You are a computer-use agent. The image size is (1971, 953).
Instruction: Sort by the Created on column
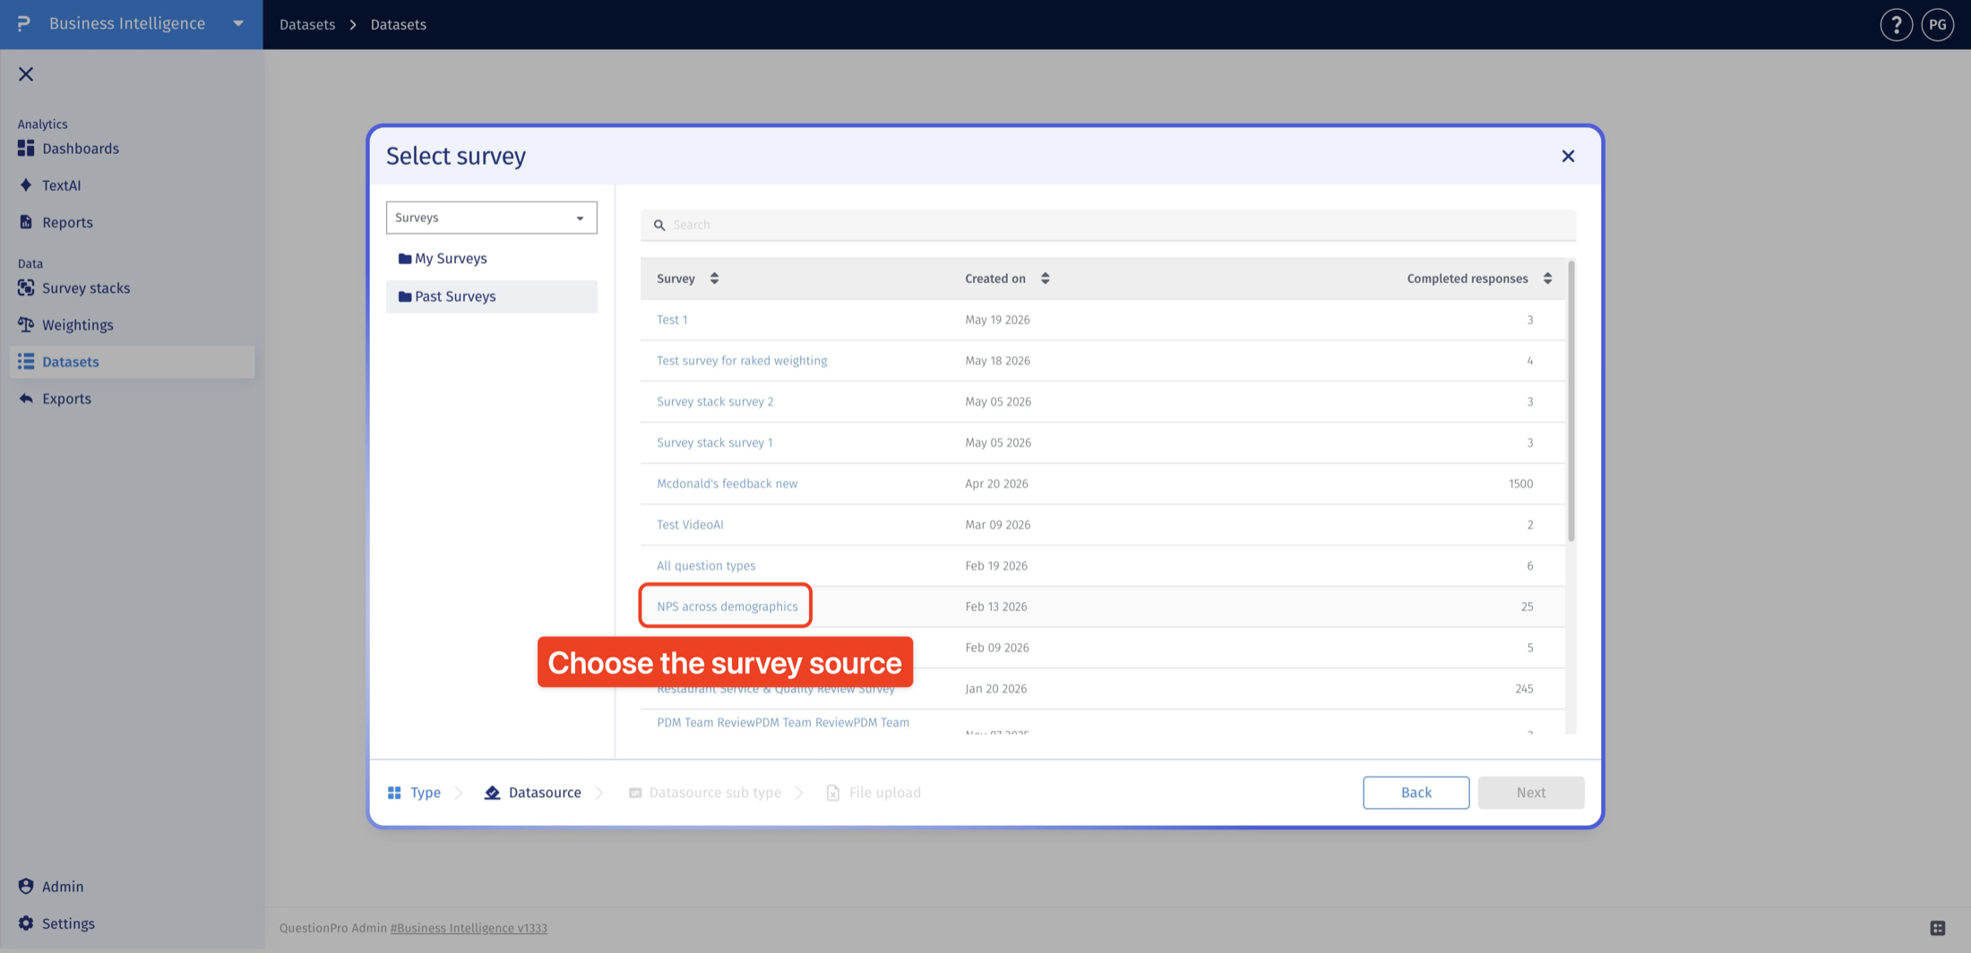(1007, 279)
